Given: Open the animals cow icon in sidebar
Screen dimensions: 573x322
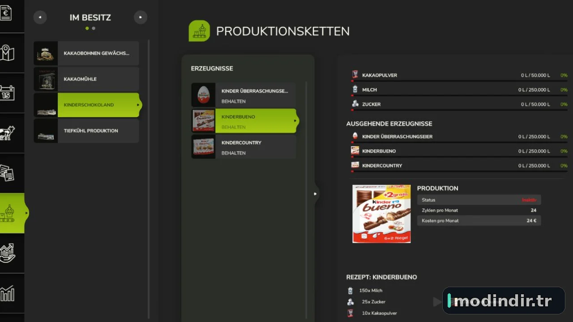Looking at the screenshot, I should (x=7, y=133).
